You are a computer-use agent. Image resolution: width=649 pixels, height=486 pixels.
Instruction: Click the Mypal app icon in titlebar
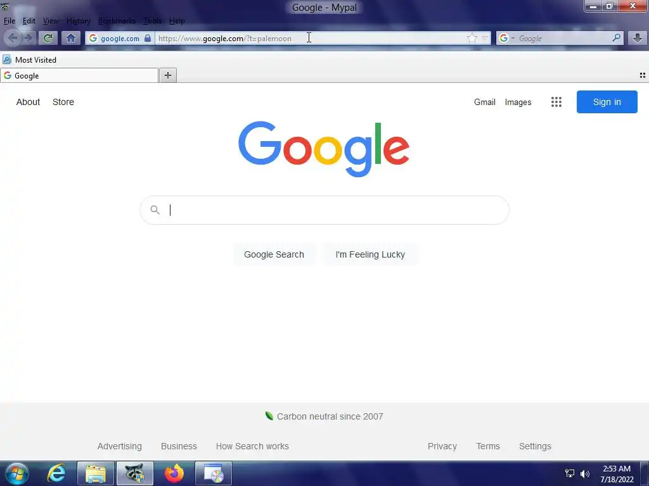pos(4,6)
